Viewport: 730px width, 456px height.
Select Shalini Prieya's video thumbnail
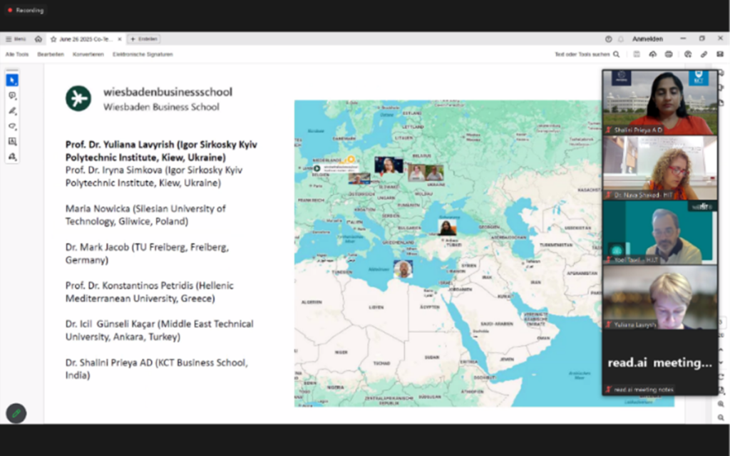click(x=659, y=102)
